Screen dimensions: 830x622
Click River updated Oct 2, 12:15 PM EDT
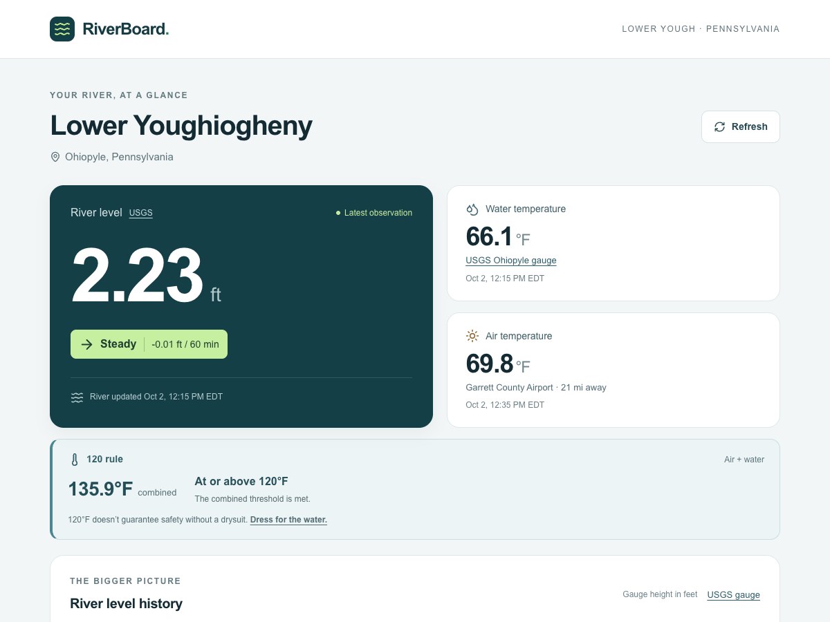pos(156,397)
